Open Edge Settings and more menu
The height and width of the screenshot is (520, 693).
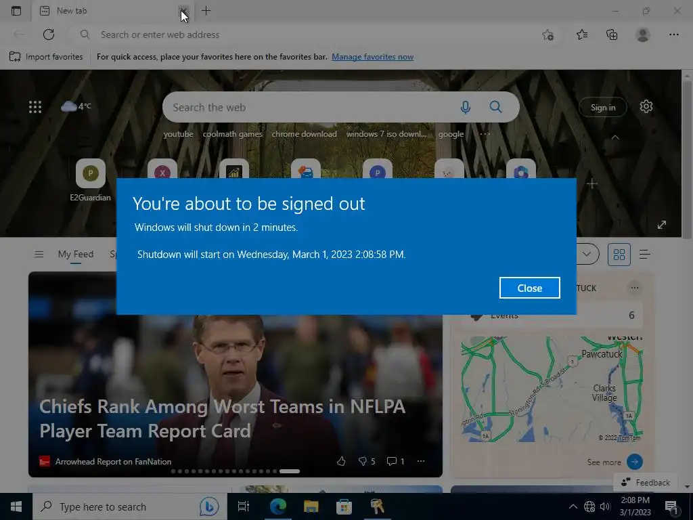pos(673,35)
